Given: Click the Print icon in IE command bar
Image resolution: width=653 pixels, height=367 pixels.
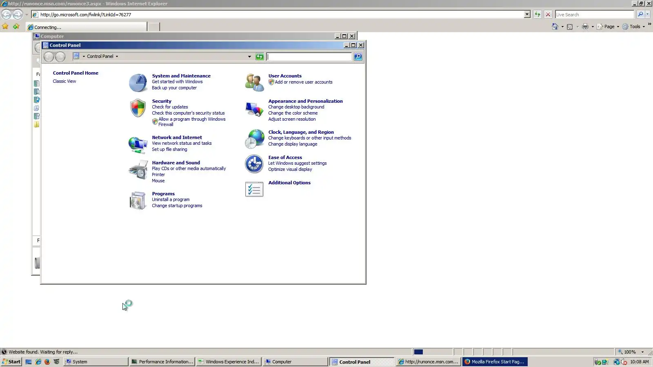Looking at the screenshot, I should (585, 27).
